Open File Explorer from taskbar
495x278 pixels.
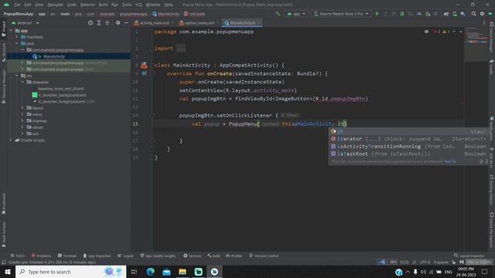183,272
